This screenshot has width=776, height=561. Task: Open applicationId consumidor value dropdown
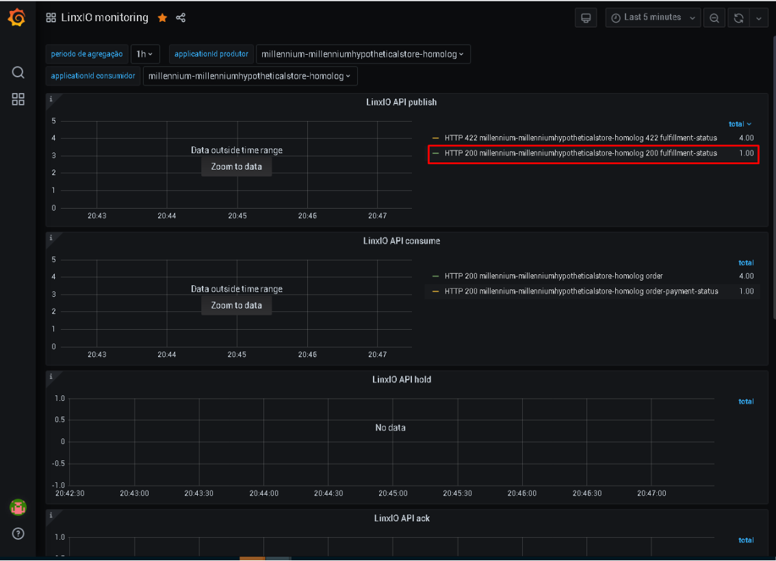point(250,76)
